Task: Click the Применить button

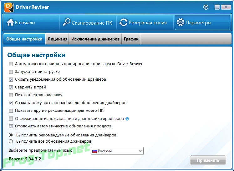Action: click(x=208, y=160)
